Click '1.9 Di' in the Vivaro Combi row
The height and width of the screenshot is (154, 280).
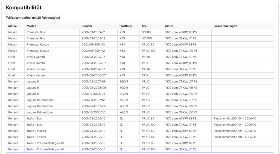[x=145, y=63]
